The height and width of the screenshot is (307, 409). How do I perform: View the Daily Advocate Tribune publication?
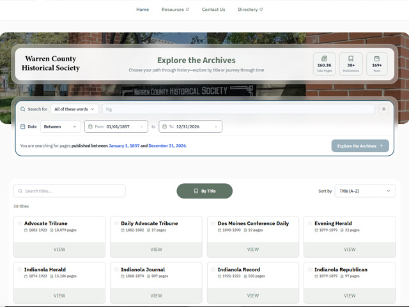pos(156,250)
